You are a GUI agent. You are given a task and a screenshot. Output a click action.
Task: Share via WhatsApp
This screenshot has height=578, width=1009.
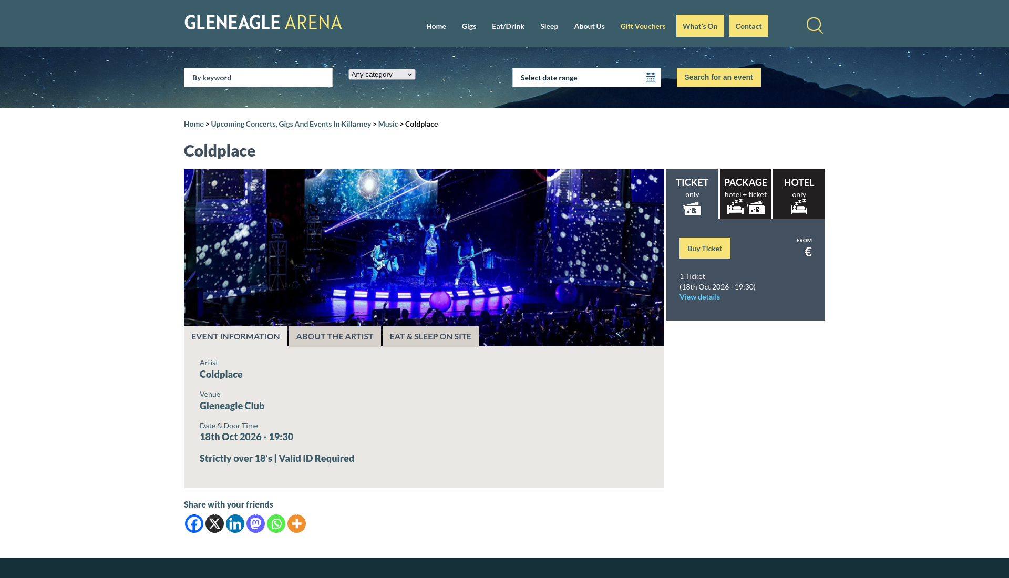point(276,523)
